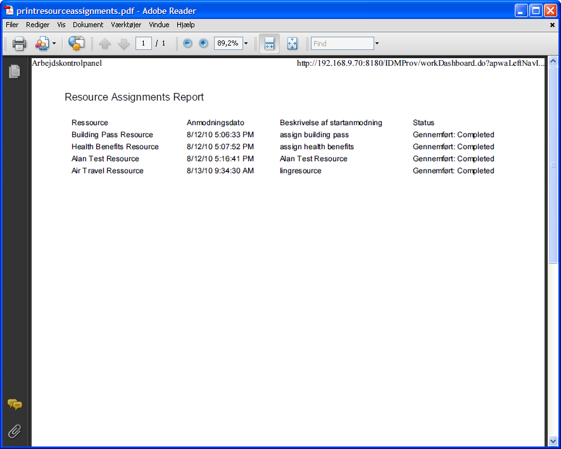Zoom out with minus icon
The image size is (561, 449).
point(187,43)
